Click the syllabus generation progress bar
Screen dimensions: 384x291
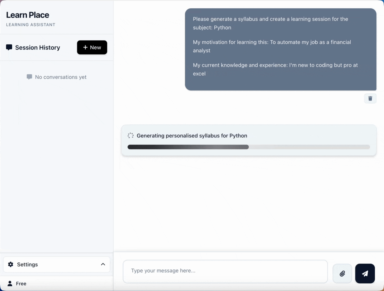coord(248,147)
